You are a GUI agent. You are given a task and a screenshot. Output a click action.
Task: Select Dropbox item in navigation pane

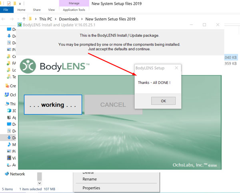point(10,95)
